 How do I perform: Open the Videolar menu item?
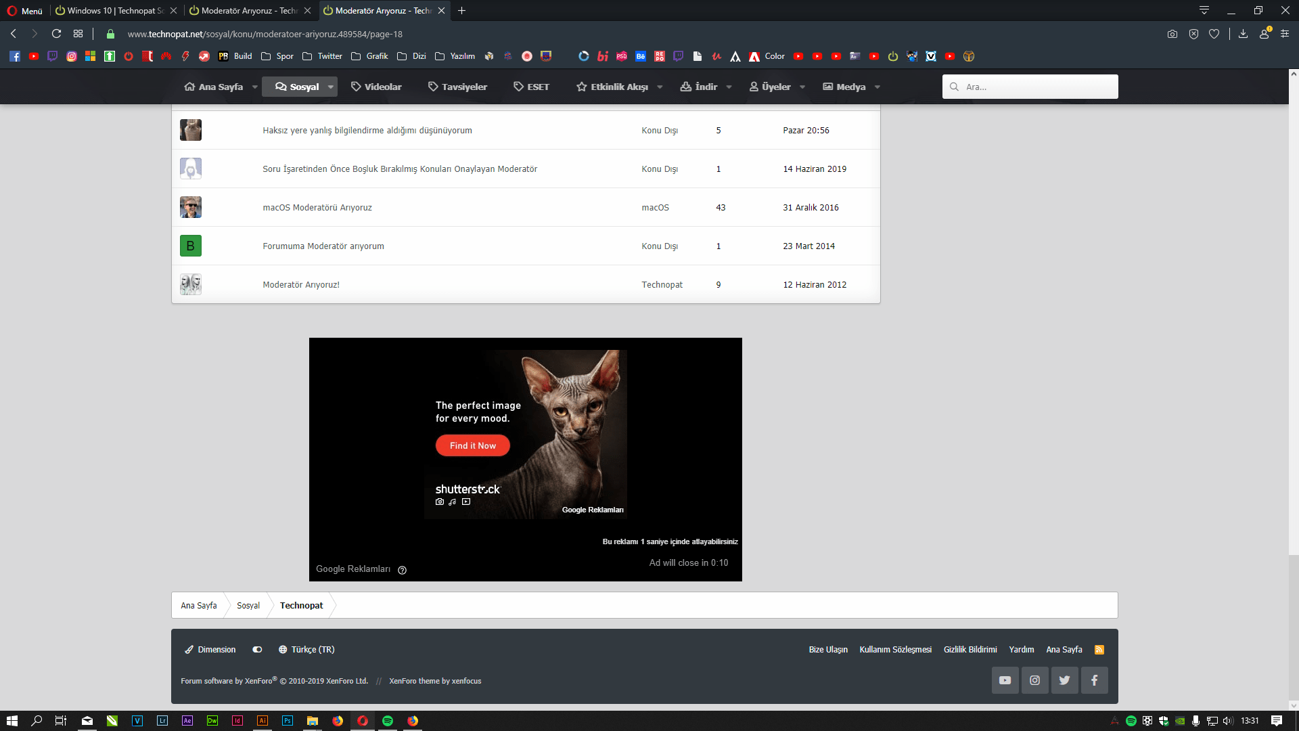[376, 87]
